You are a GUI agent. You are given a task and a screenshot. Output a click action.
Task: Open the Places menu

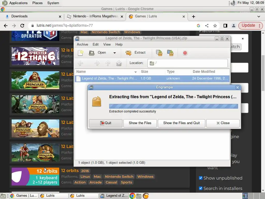click(x=37, y=3)
